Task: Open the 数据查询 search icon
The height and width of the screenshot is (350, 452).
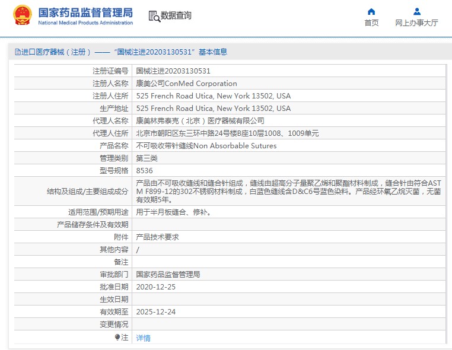Action: [x=154, y=16]
